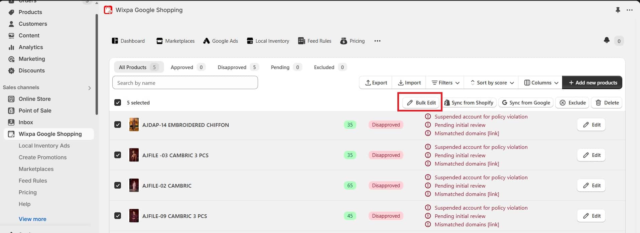
Task: Open the Pricing tab in top navigation
Action: point(353,41)
